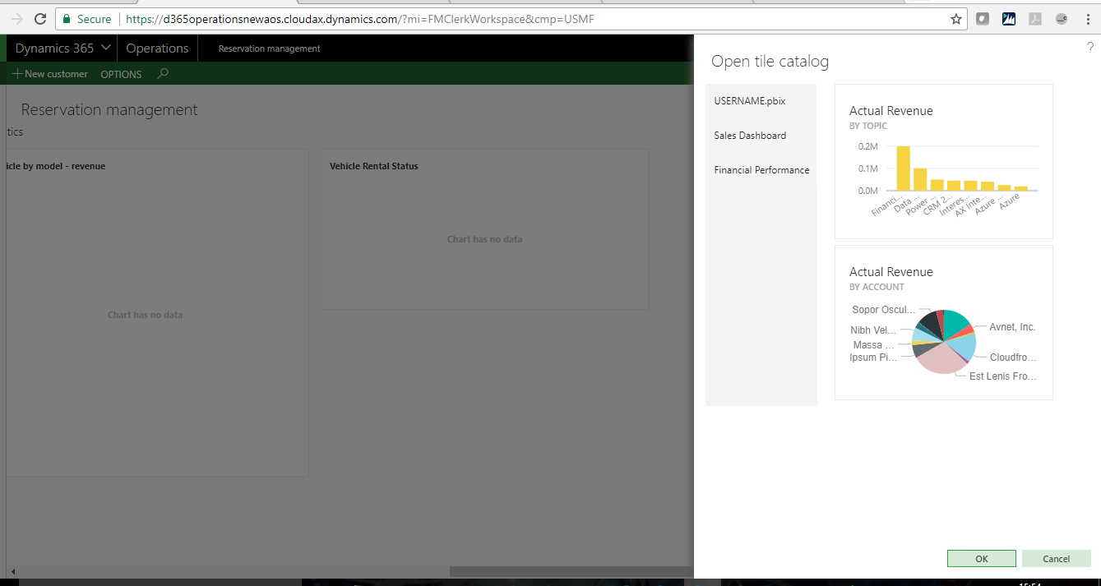Click the Open tile catalog title

(770, 61)
